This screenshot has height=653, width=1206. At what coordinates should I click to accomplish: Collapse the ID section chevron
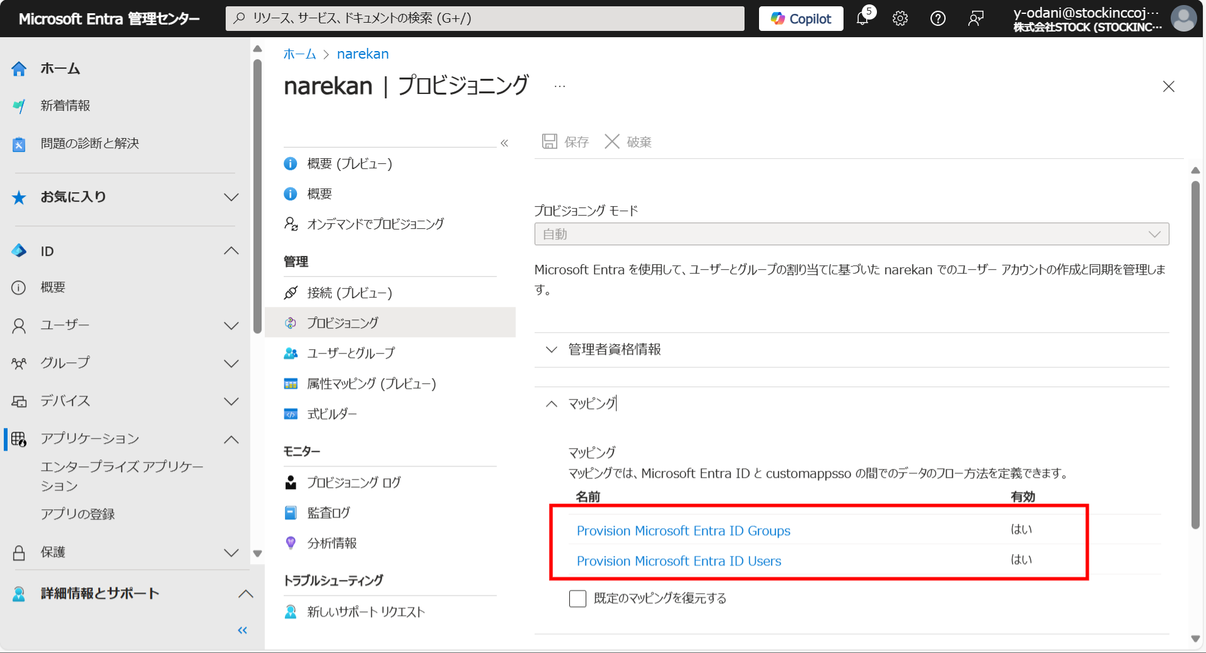pos(231,251)
